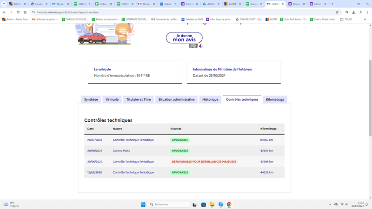
Task: Click the Contrôle Technique Périodique of 29/06/2021
Action: [x=133, y=162]
